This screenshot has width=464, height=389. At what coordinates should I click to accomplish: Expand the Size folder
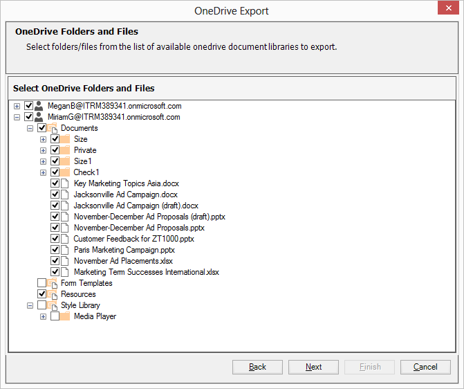tap(43, 139)
